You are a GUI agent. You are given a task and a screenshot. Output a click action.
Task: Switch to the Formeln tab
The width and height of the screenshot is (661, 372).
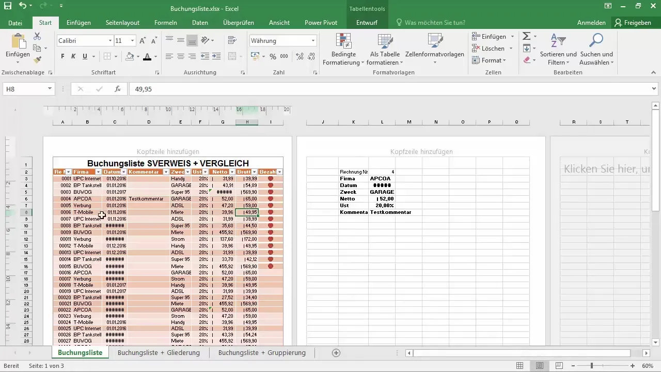166,23
